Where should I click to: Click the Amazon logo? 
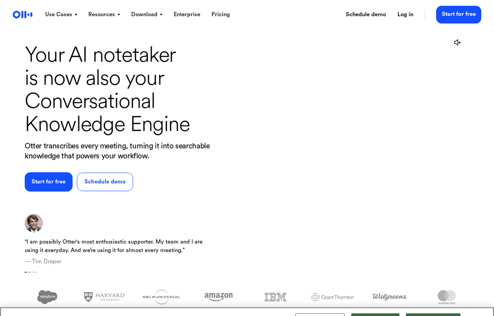coord(219,297)
